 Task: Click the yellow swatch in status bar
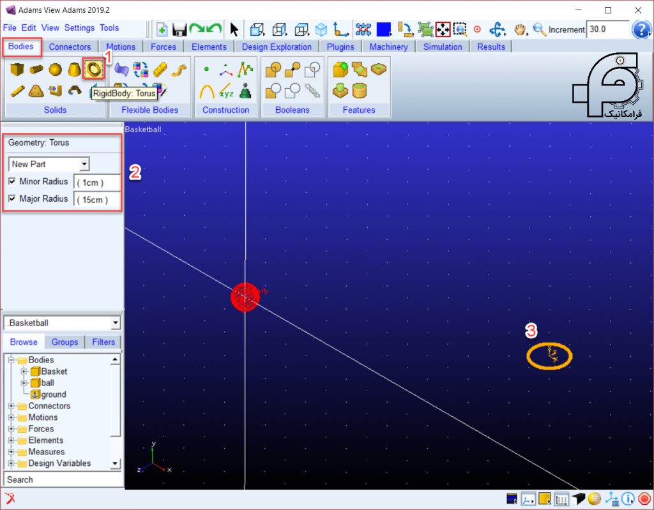click(544, 499)
